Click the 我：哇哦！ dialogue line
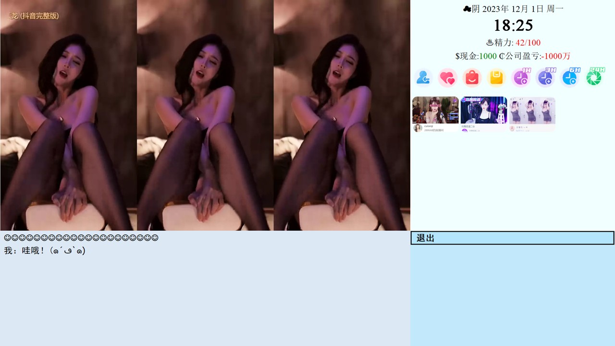This screenshot has height=346, width=615. tap(45, 251)
